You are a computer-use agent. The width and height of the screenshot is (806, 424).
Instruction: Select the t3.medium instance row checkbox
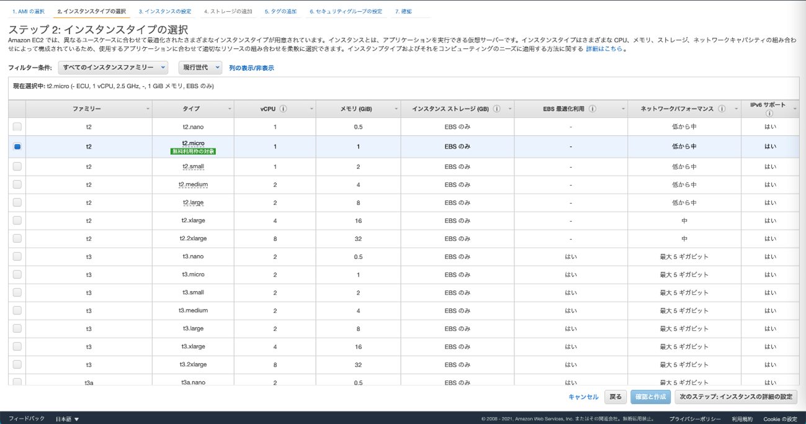[x=17, y=310]
